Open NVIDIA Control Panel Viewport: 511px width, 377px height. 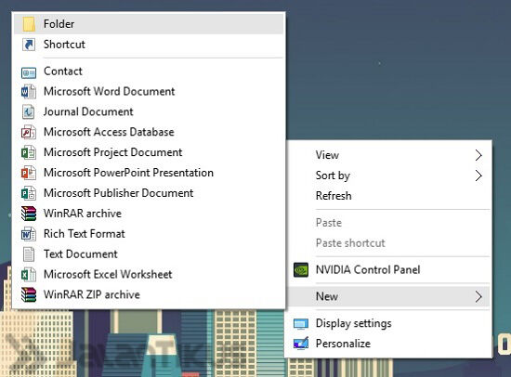(x=388, y=270)
